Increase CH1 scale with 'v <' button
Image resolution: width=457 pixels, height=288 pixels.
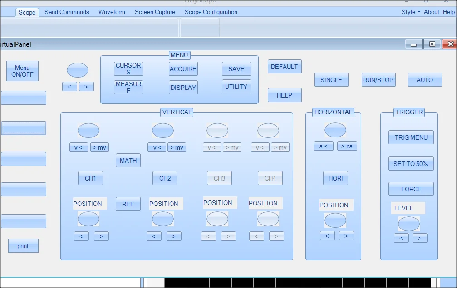click(x=79, y=147)
